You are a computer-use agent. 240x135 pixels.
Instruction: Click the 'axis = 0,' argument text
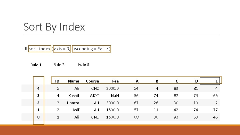[x=62, y=49]
